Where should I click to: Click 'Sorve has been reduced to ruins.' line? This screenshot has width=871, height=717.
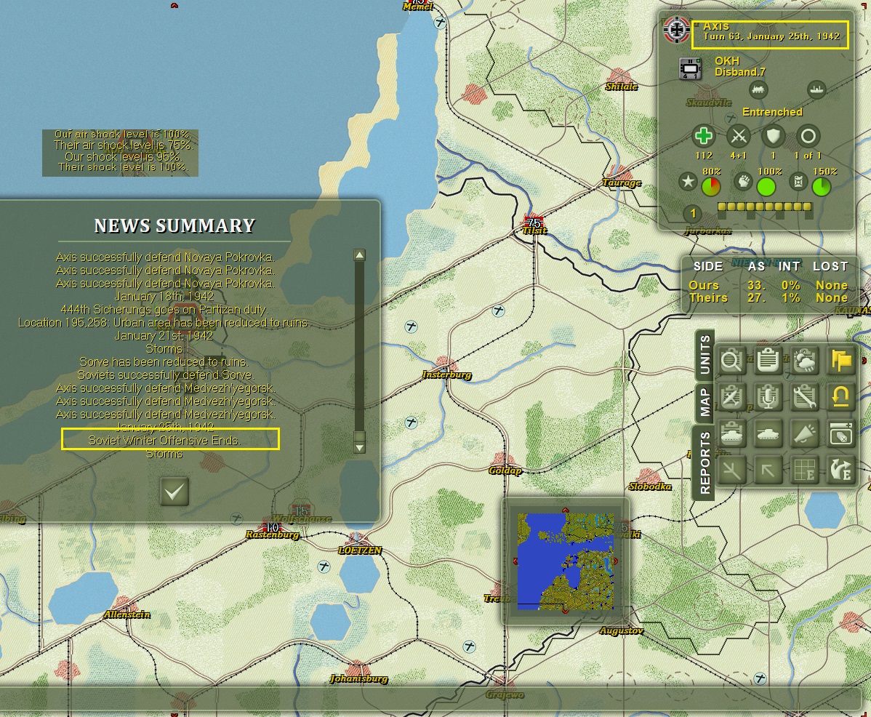(x=164, y=361)
